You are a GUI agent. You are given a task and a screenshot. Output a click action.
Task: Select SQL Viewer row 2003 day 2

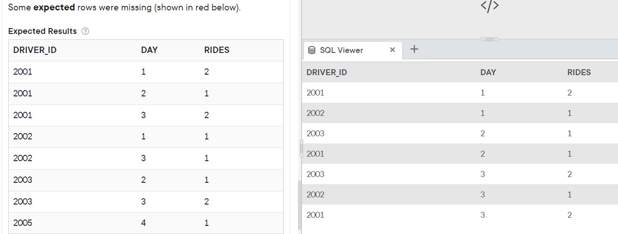tap(460, 134)
